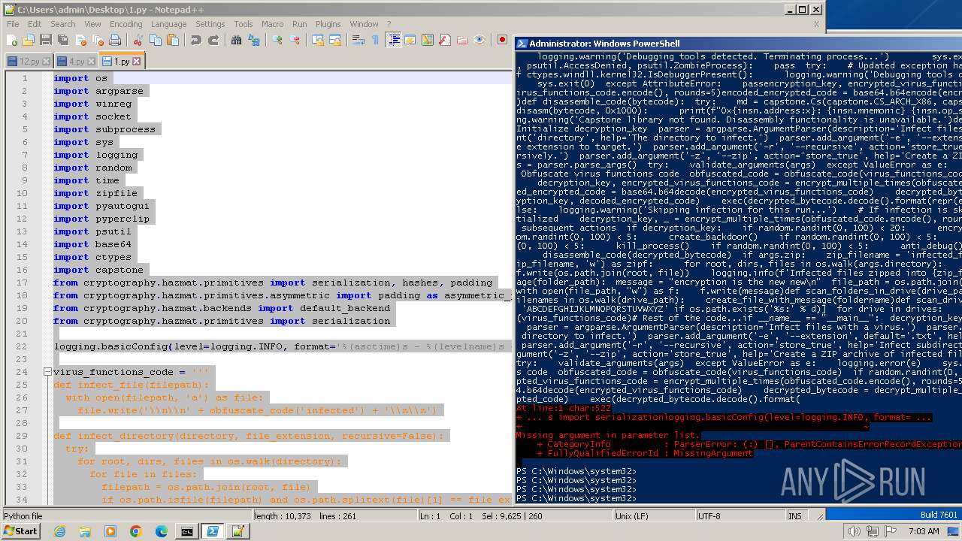Switch to PowerShell taskbar button
The height and width of the screenshot is (541, 962).
pyautogui.click(x=212, y=531)
